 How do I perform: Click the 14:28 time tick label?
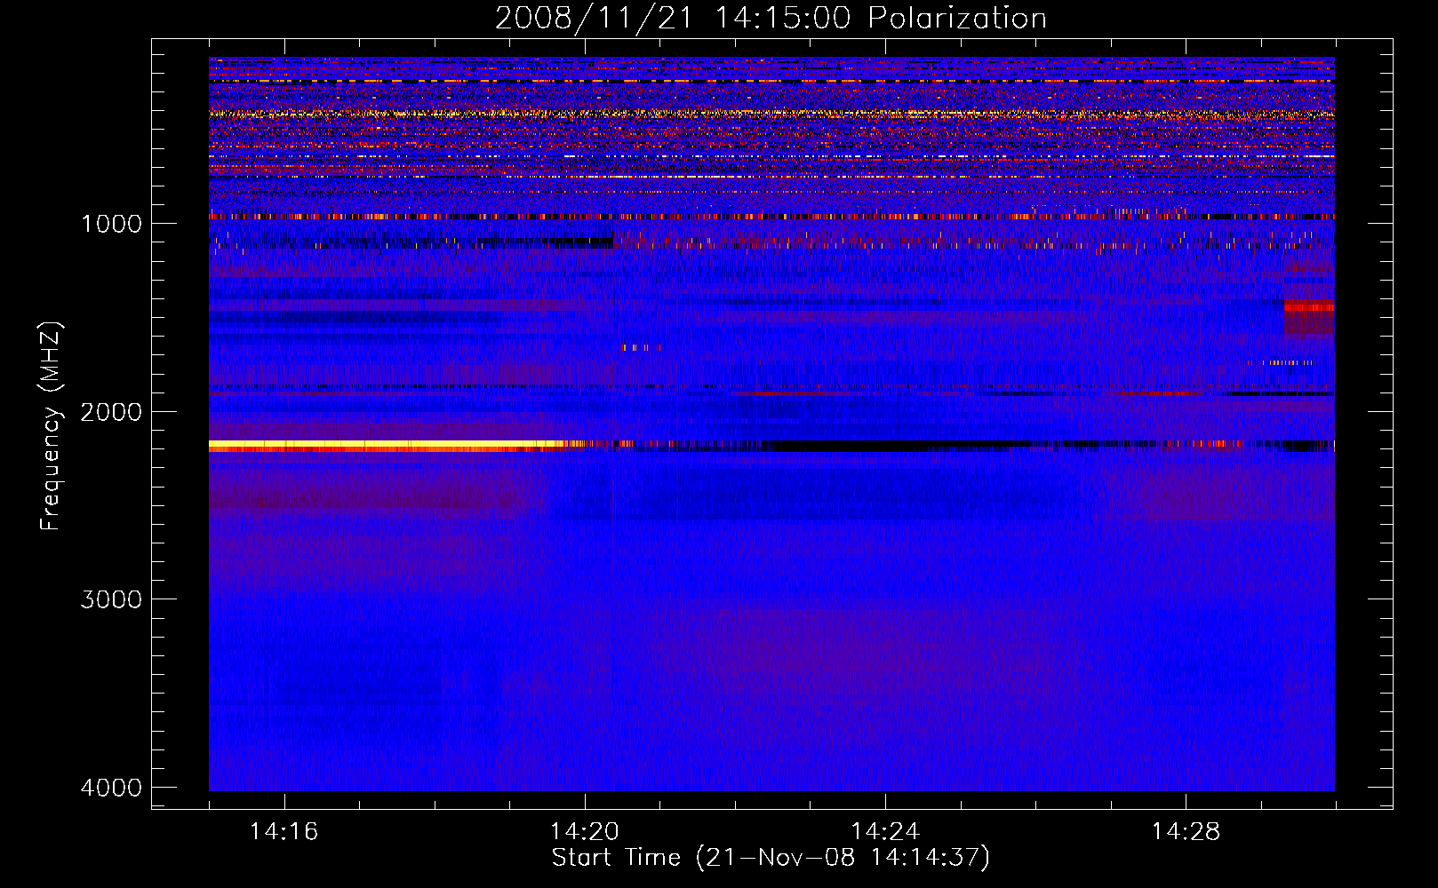pos(1186,832)
